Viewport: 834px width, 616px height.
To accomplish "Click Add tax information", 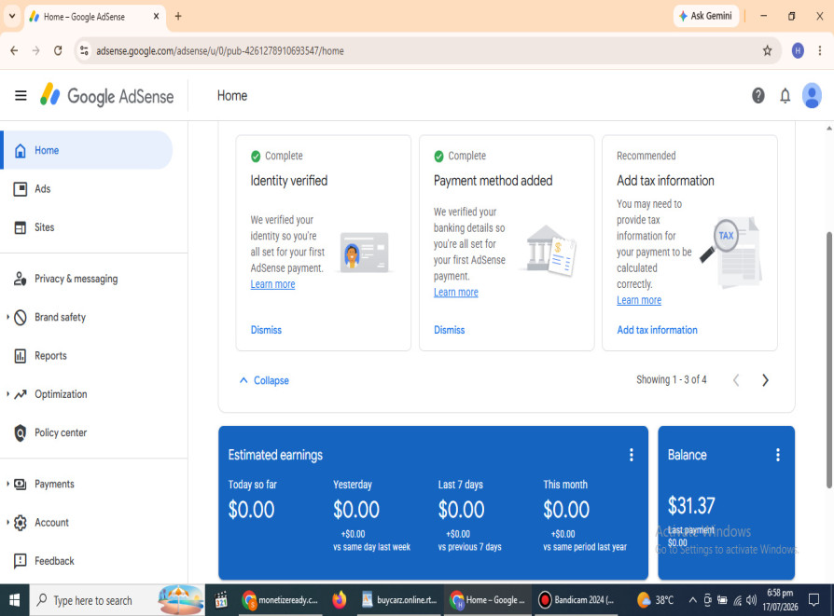I will [657, 330].
